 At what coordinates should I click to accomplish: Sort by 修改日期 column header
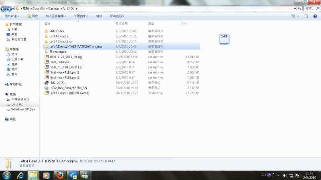(122, 24)
